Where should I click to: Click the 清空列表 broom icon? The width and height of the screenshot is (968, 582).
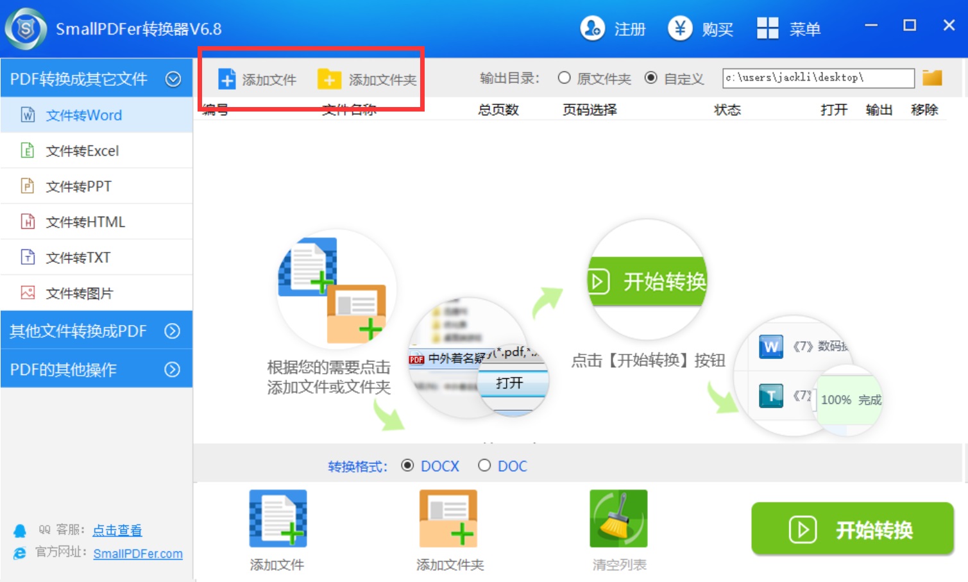(618, 519)
